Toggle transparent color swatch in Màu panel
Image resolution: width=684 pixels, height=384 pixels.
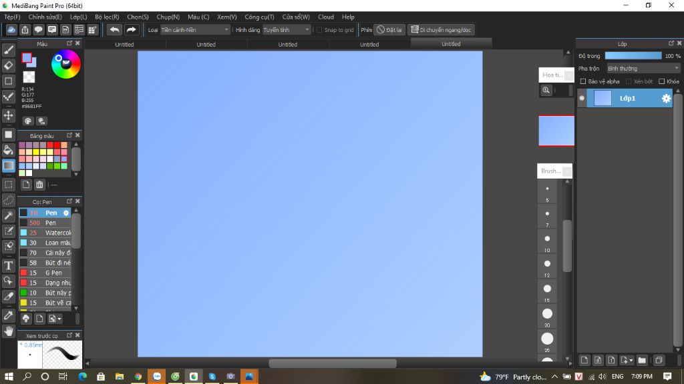coord(29,77)
